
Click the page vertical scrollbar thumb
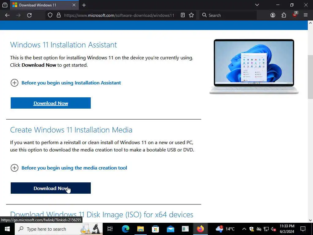pyautogui.click(x=310, y=77)
